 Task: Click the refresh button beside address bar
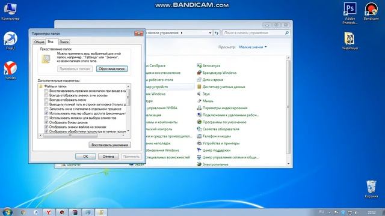coord(217,32)
